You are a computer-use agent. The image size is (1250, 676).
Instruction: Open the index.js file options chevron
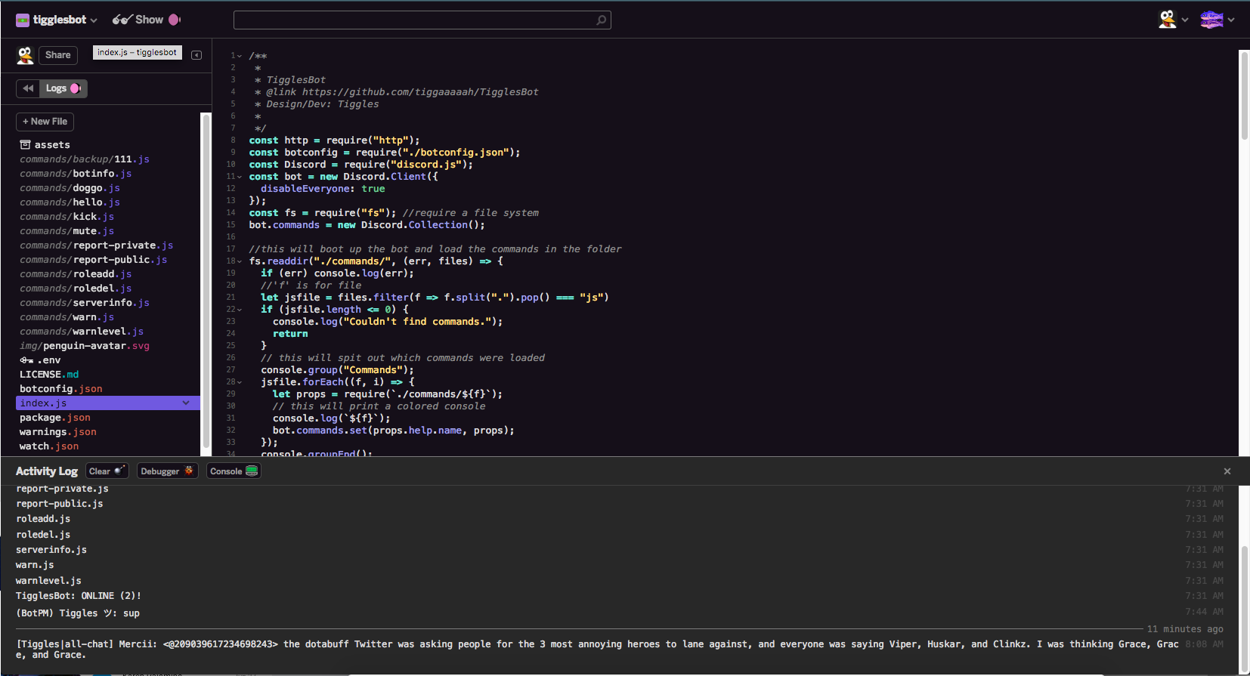[x=186, y=403]
